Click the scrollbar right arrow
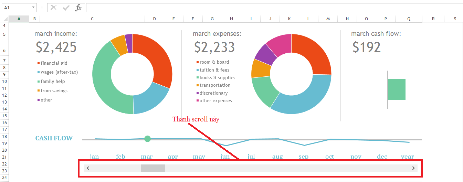The width and height of the screenshot is (463, 182). coord(413,168)
